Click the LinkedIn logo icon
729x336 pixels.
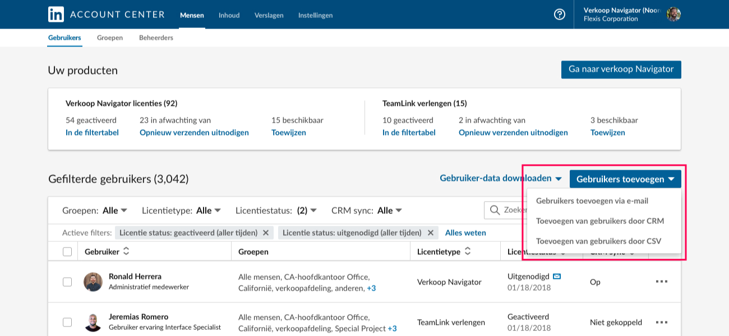pyautogui.click(x=56, y=15)
